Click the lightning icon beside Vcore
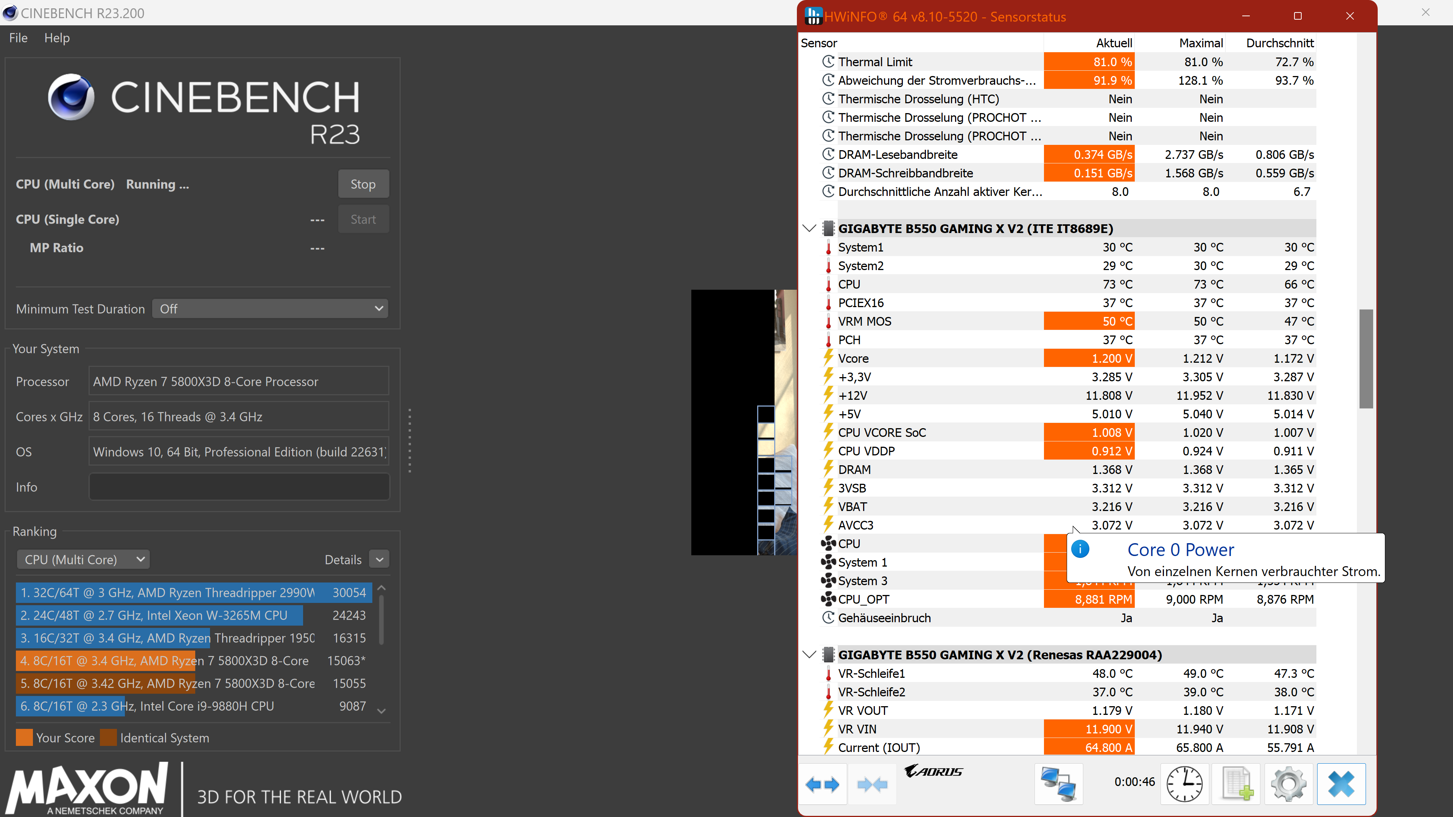 (828, 358)
